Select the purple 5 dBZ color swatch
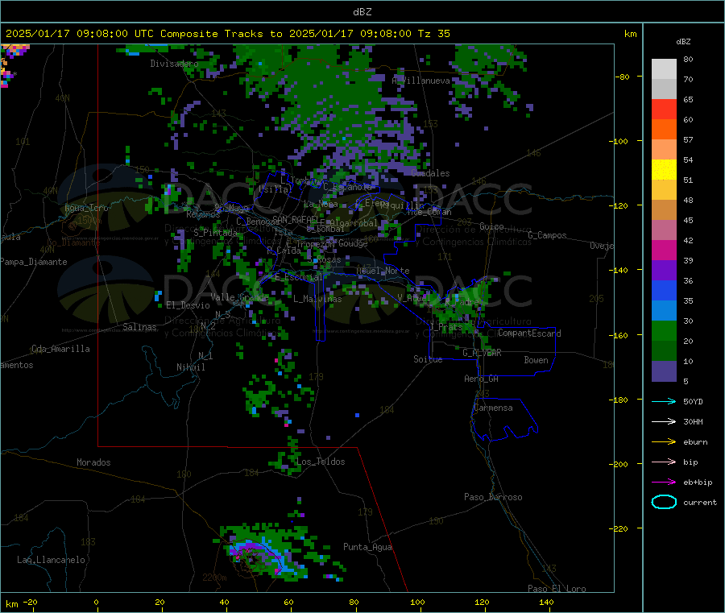This screenshot has width=725, height=613. coord(664,371)
